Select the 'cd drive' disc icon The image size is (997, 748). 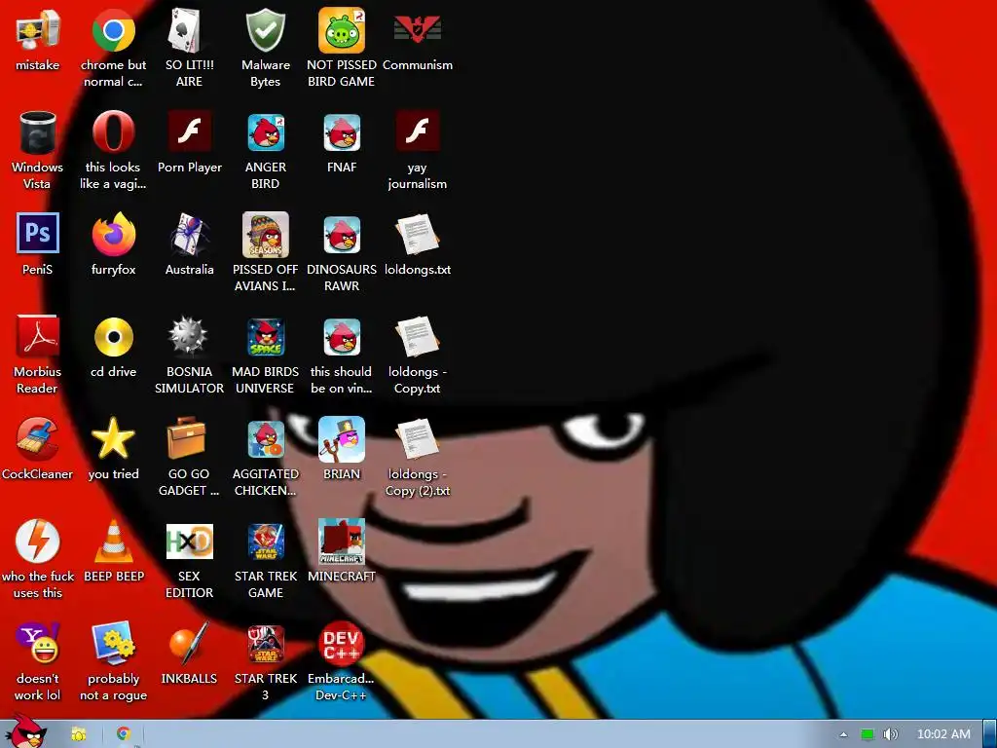tap(113, 336)
